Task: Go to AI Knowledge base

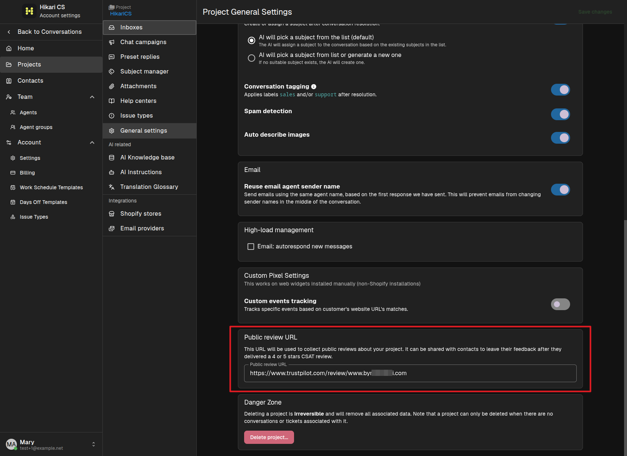Action: coord(149,158)
